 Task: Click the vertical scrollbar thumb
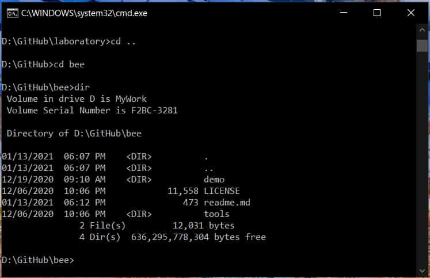[x=423, y=46]
